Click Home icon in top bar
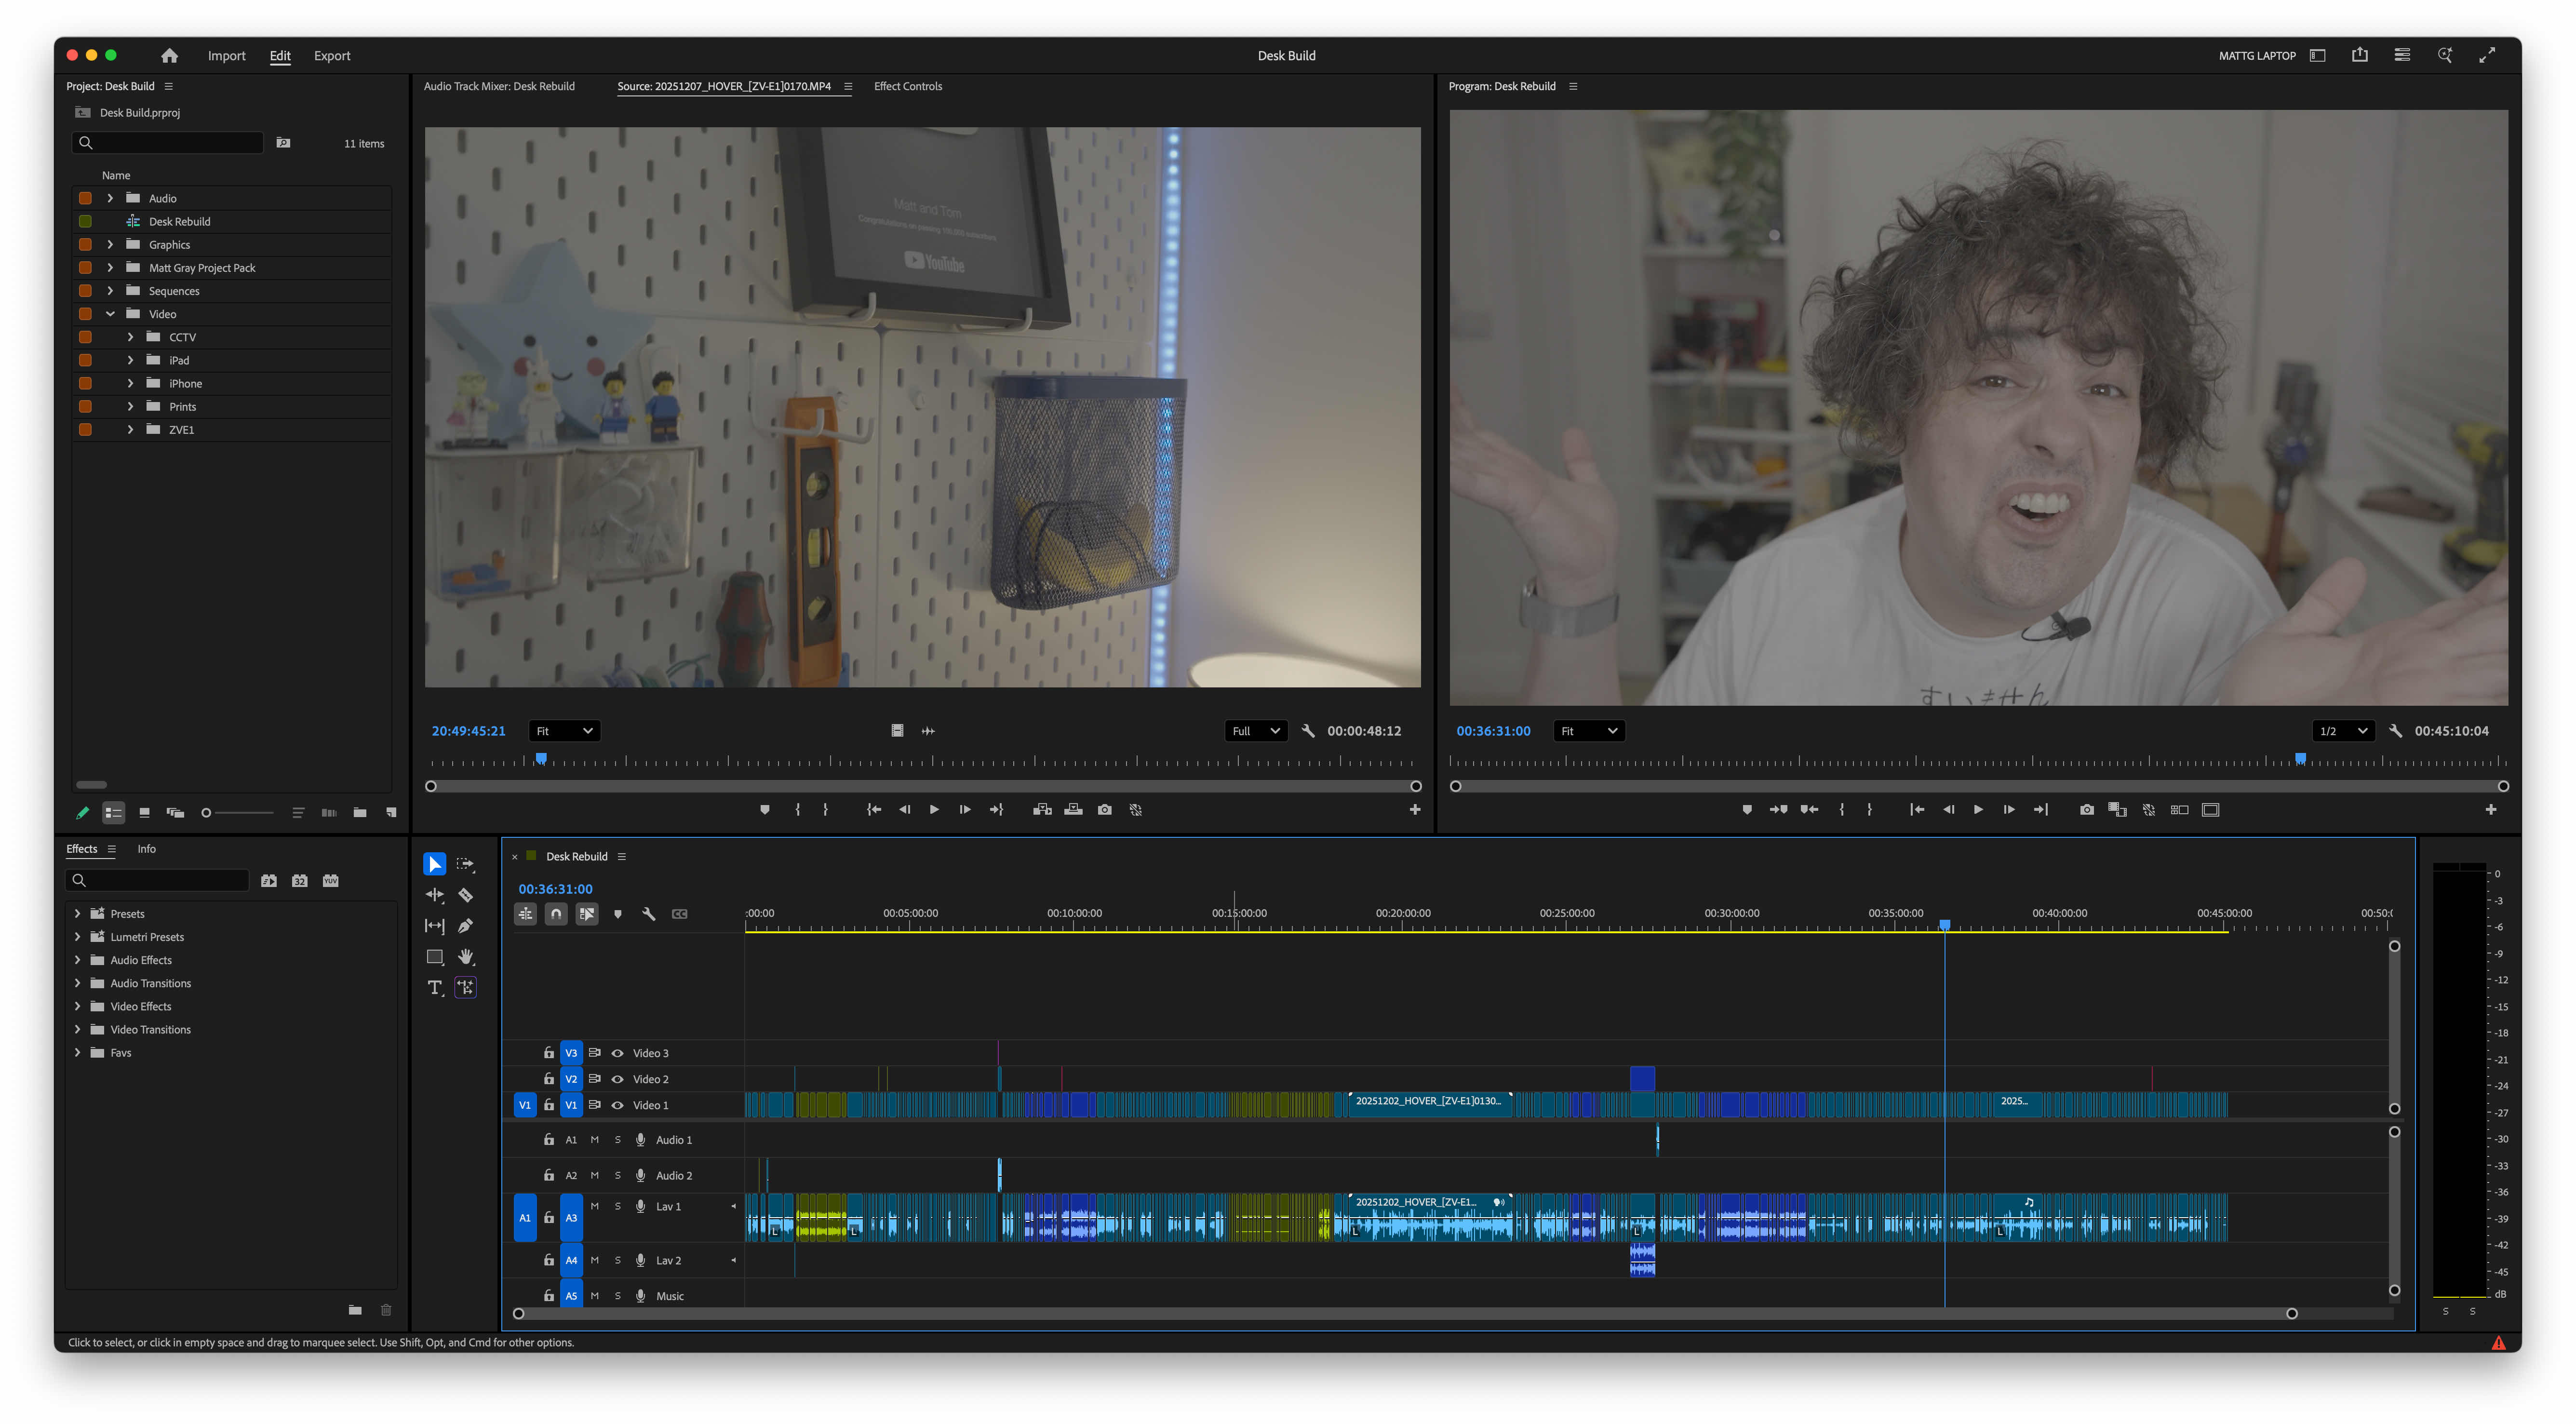 pos(169,56)
